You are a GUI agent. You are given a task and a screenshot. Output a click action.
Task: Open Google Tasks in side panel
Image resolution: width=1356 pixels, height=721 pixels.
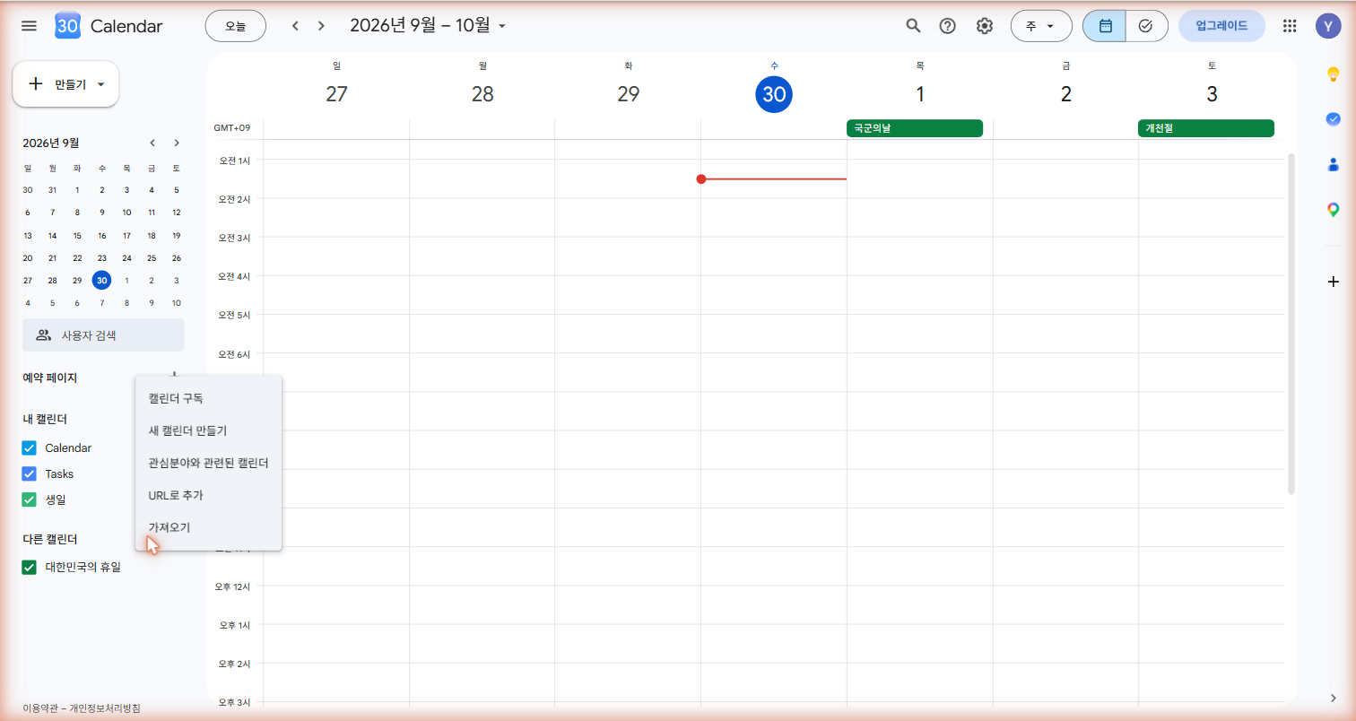(1334, 119)
